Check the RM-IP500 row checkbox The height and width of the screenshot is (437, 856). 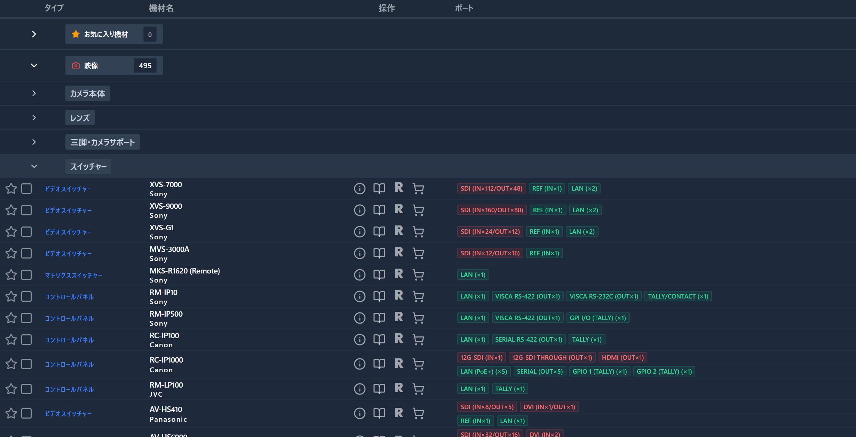pyautogui.click(x=26, y=318)
